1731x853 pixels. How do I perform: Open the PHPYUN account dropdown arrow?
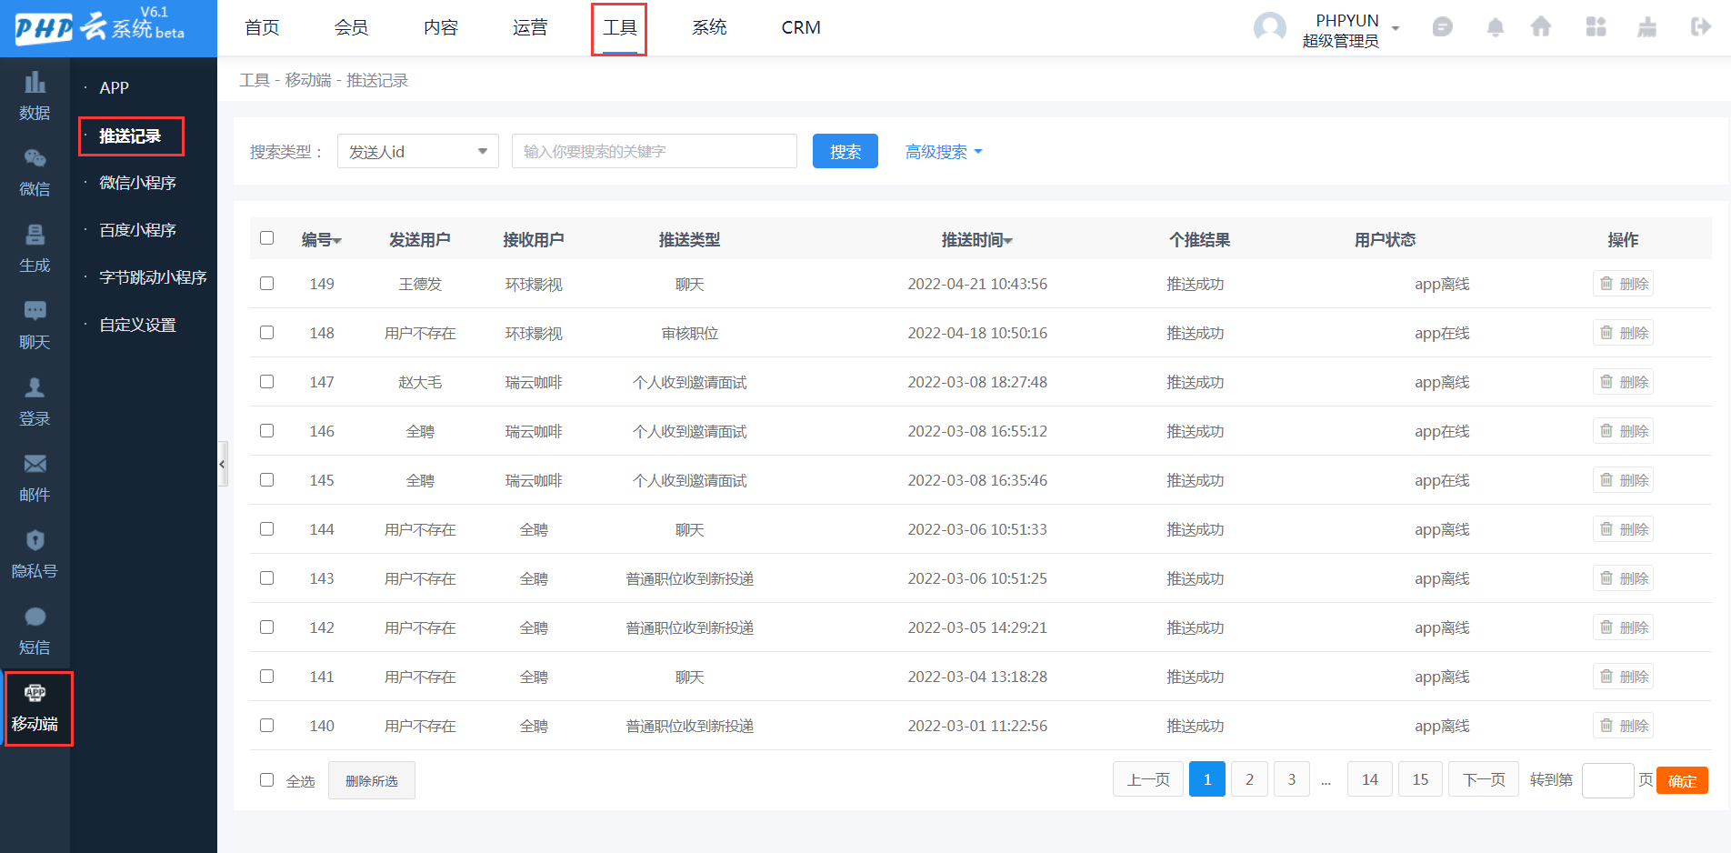pyautogui.click(x=1396, y=28)
